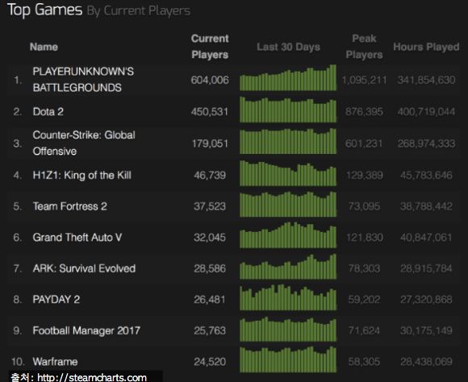Select peak players value 78,303
Screen dimensions: 468x382
(364, 268)
